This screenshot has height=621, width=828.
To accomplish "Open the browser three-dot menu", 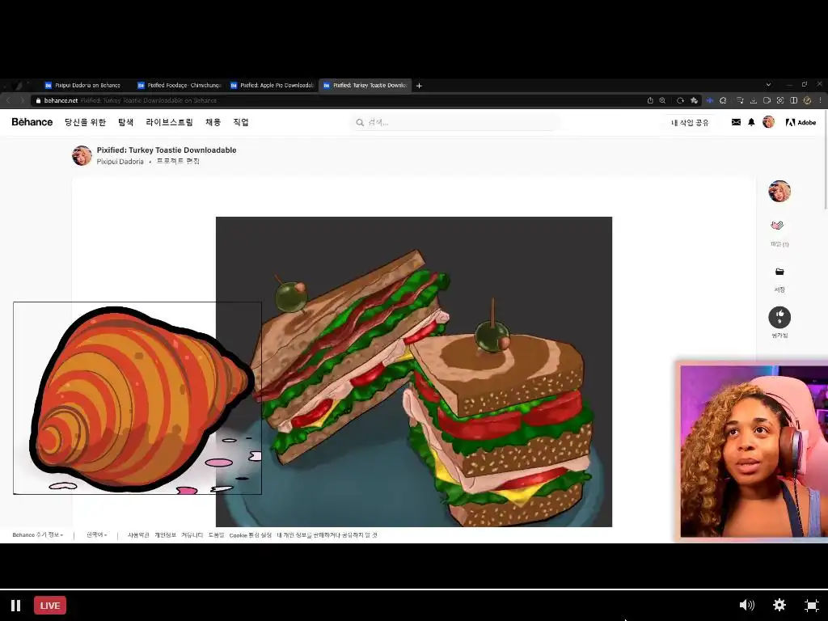I will click(x=820, y=100).
